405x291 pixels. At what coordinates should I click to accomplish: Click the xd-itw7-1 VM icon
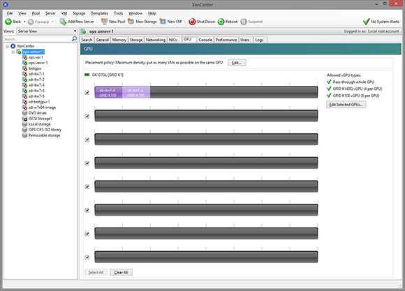[x=25, y=74]
